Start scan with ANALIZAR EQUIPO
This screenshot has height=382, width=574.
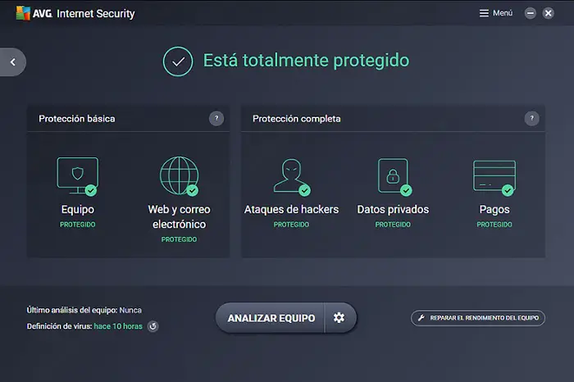tap(270, 317)
